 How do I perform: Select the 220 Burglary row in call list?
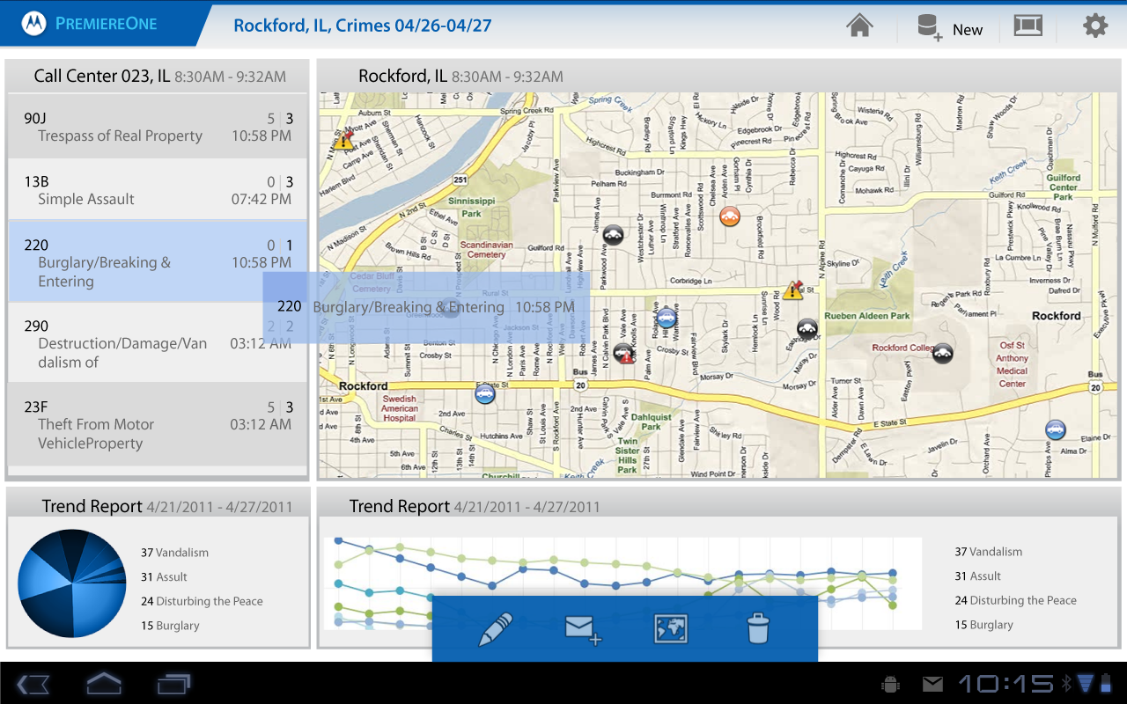click(158, 261)
